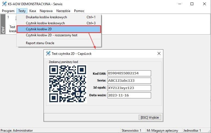Open the Naprawa menu

pyautogui.click(x=46, y=11)
